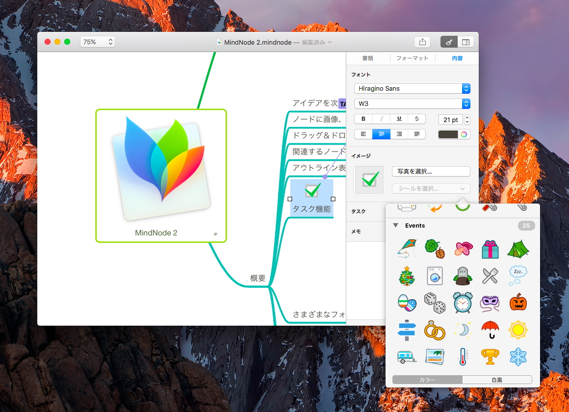Pick the alarm clock sticker

pos(463,303)
